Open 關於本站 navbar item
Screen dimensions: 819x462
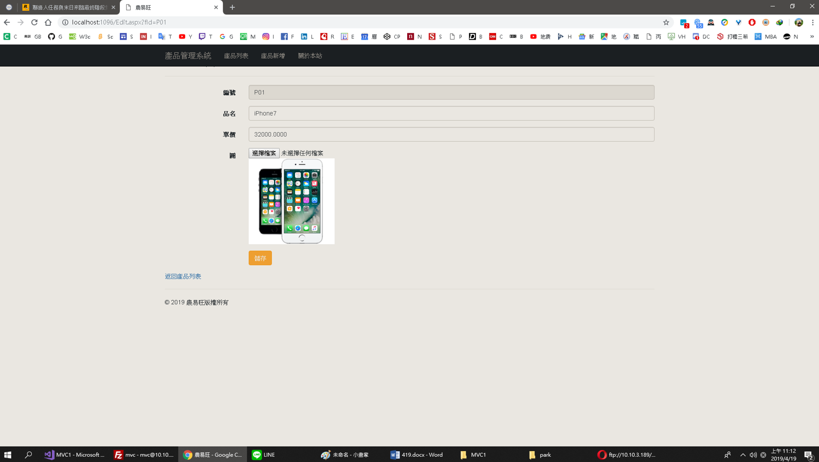point(310,56)
